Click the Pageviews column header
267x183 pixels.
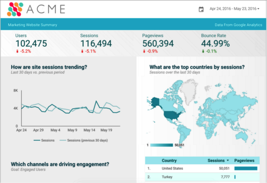click(x=244, y=161)
